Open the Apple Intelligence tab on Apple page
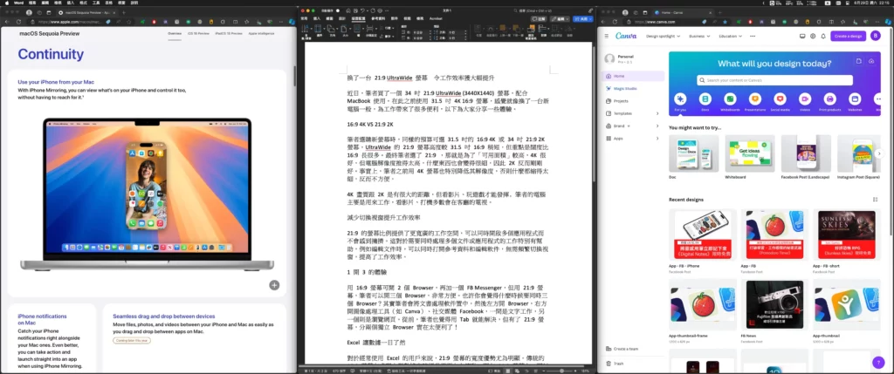Screen dimensions: 894x374 [x=261, y=34]
